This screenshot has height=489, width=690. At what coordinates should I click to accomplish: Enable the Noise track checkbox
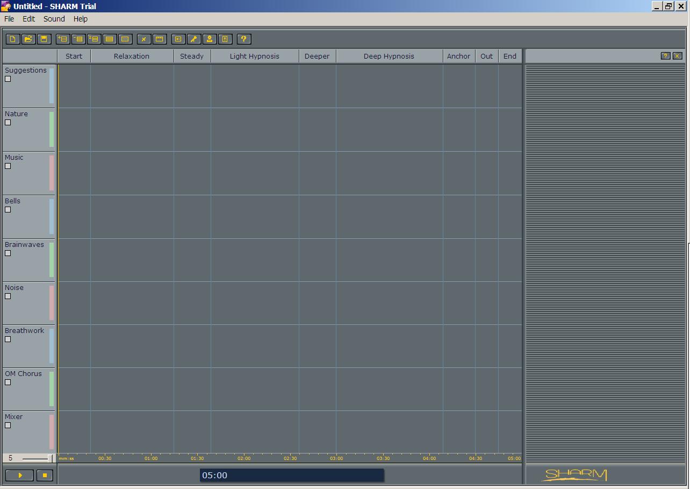point(8,296)
